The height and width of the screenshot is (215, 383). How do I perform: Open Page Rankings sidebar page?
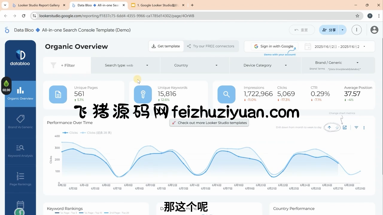pos(20,179)
